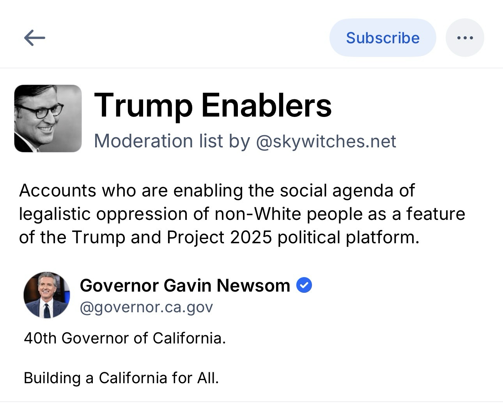Select the Trump Enablers list title
The width and height of the screenshot is (503, 407).
pyautogui.click(x=213, y=105)
